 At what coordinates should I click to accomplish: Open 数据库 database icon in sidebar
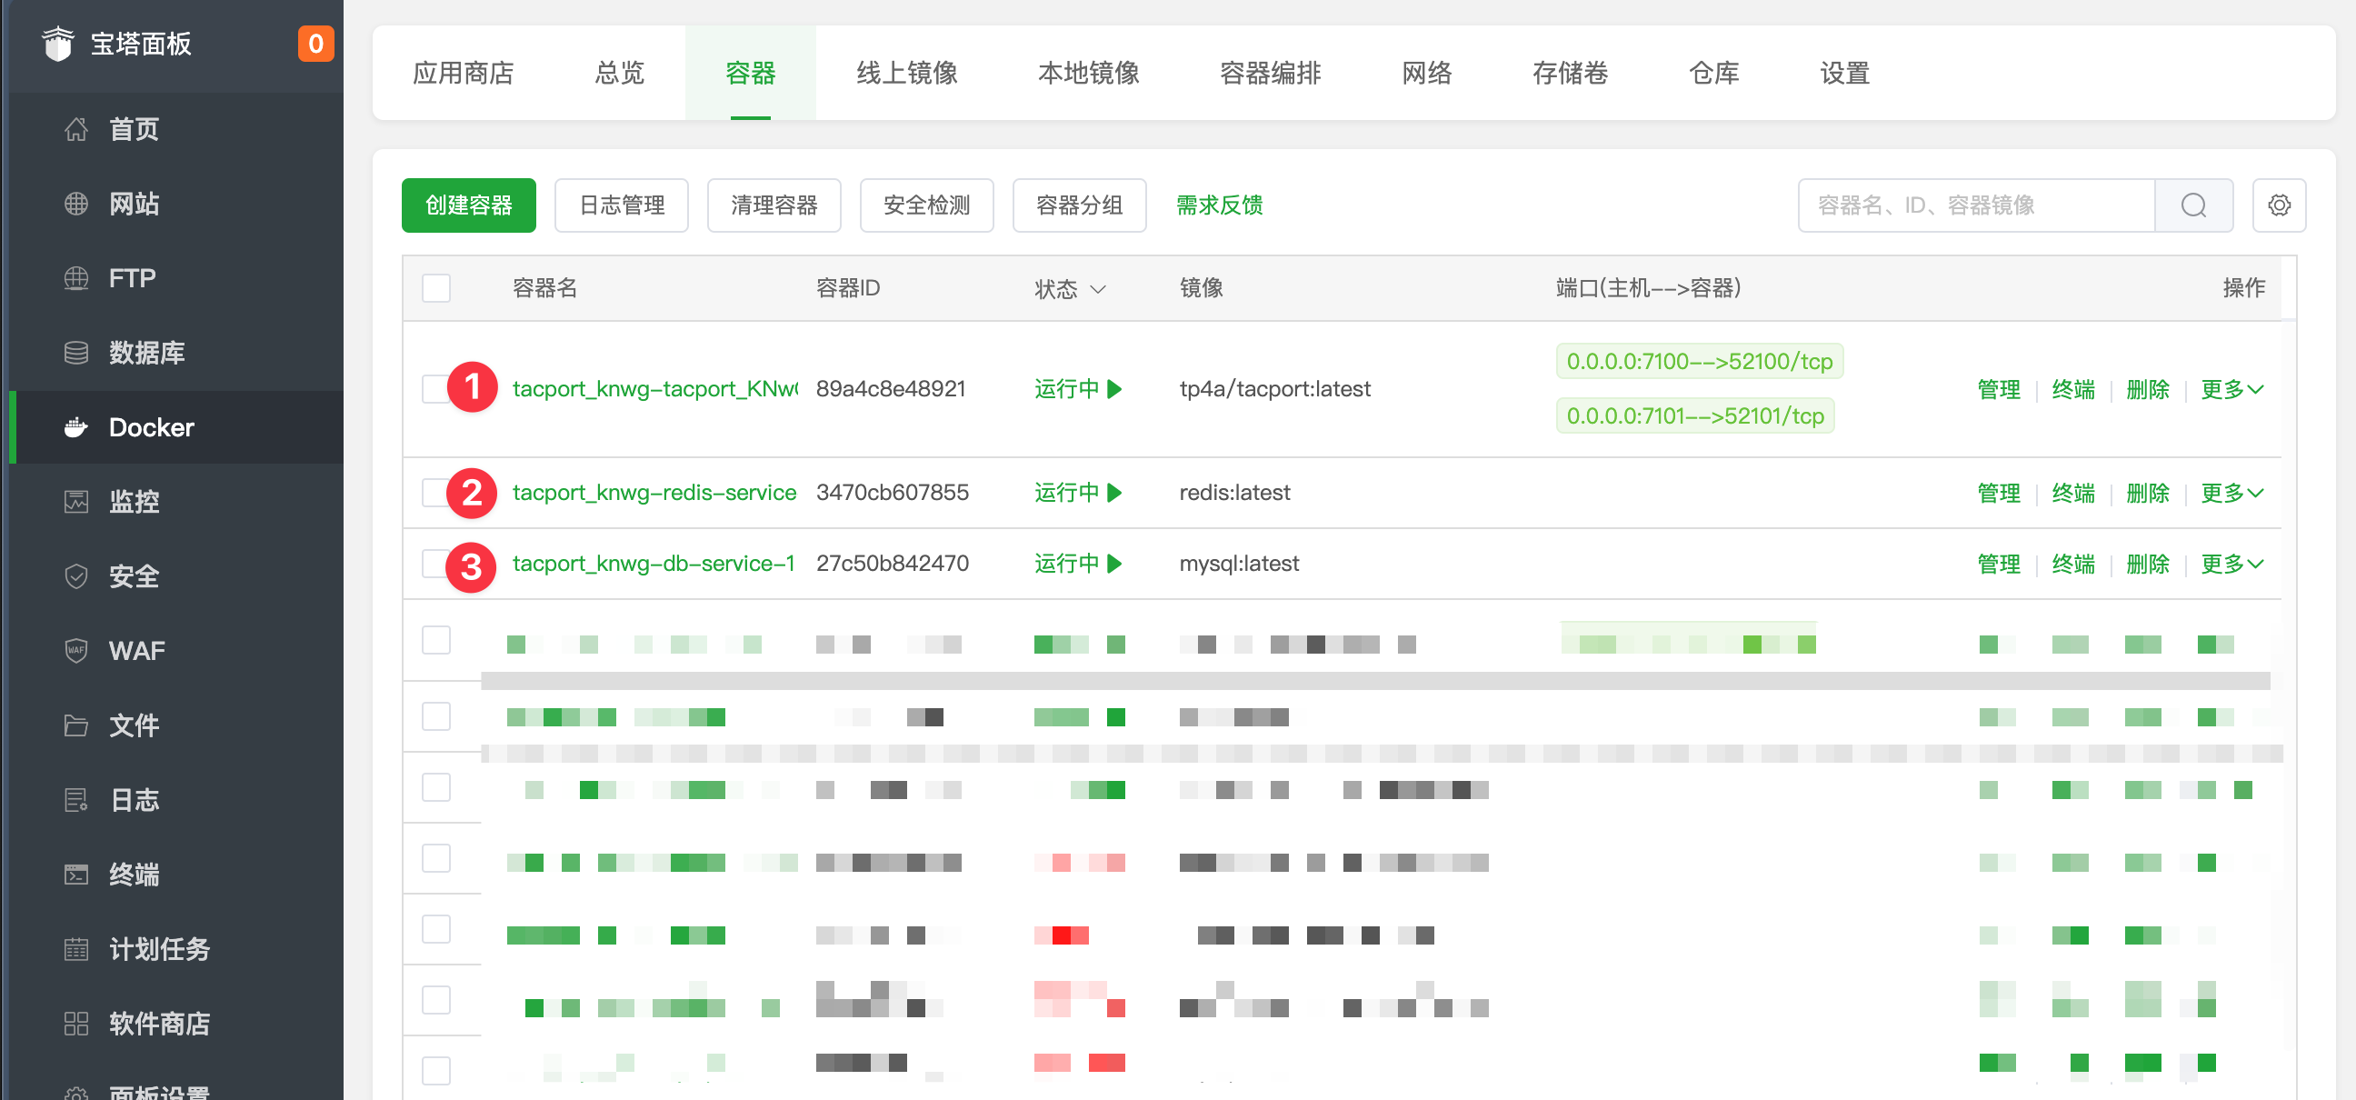(76, 353)
